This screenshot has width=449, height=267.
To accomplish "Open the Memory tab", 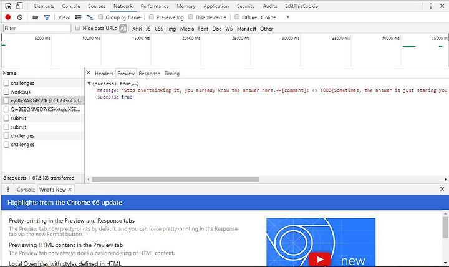I will coord(186,6).
